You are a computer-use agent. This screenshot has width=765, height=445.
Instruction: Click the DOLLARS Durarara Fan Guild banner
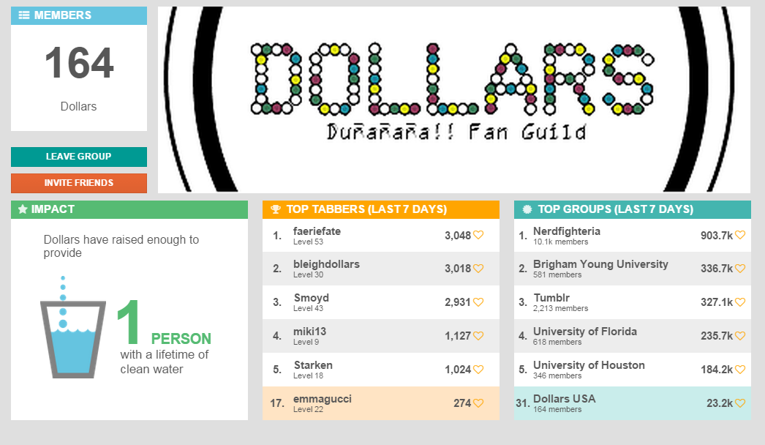tap(453, 100)
